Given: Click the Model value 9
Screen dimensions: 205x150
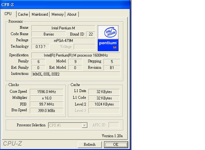Looking at the screenshot, I should click(75, 61).
